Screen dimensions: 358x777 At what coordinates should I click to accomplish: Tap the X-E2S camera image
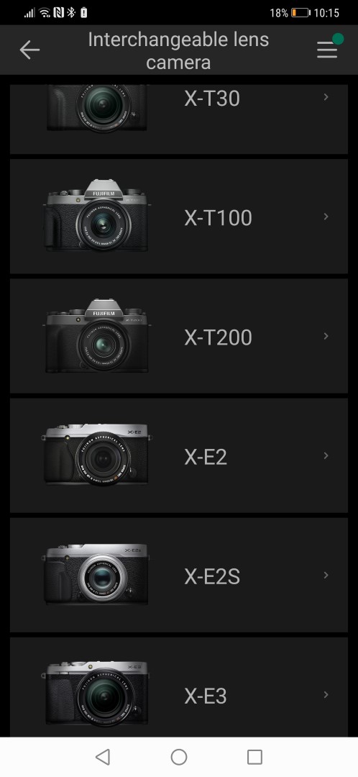(96, 575)
